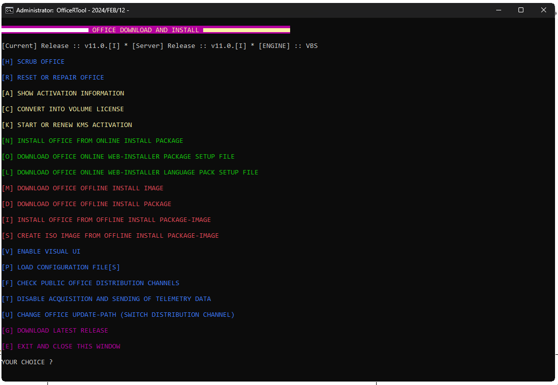Image resolution: width=558 pixels, height=385 pixels.
Task: Click the 'OFFICE DOWNLOAD AND INSTALL' header banner text
Action: [x=145, y=30]
